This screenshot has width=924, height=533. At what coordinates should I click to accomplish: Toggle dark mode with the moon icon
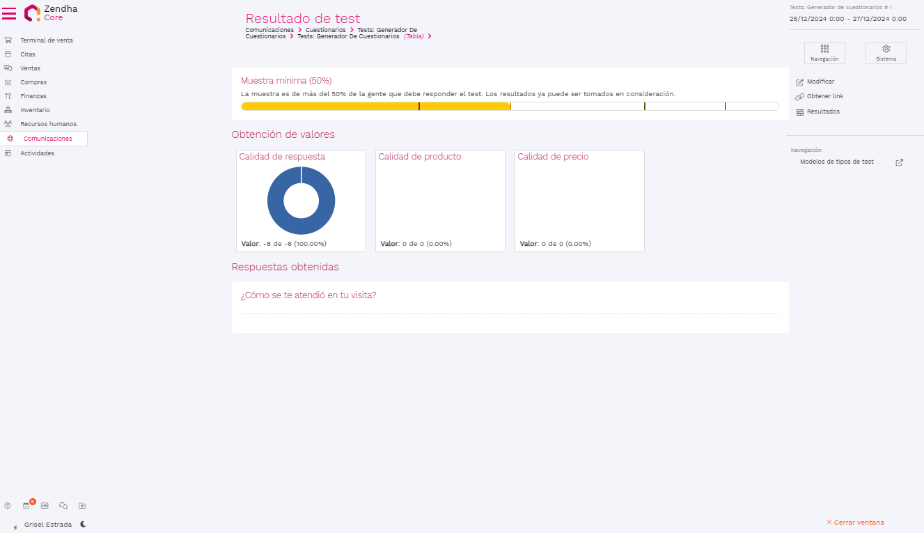click(83, 524)
